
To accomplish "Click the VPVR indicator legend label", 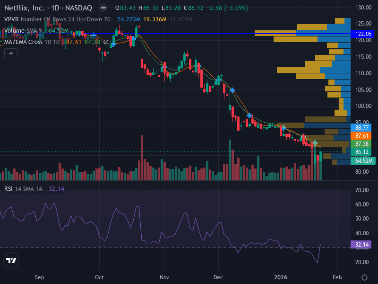I will (11, 19).
